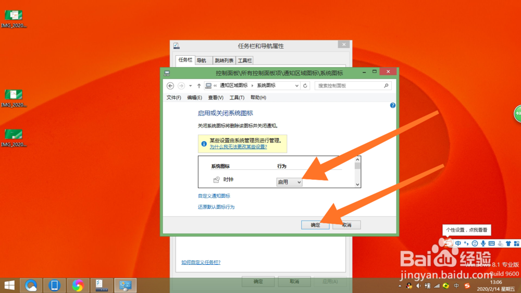Open the 自定义通知图标 link
The height and width of the screenshot is (293, 521).
[x=214, y=196]
